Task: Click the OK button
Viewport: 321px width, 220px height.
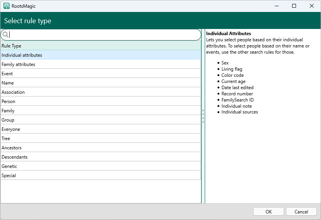Action: click(x=268, y=212)
